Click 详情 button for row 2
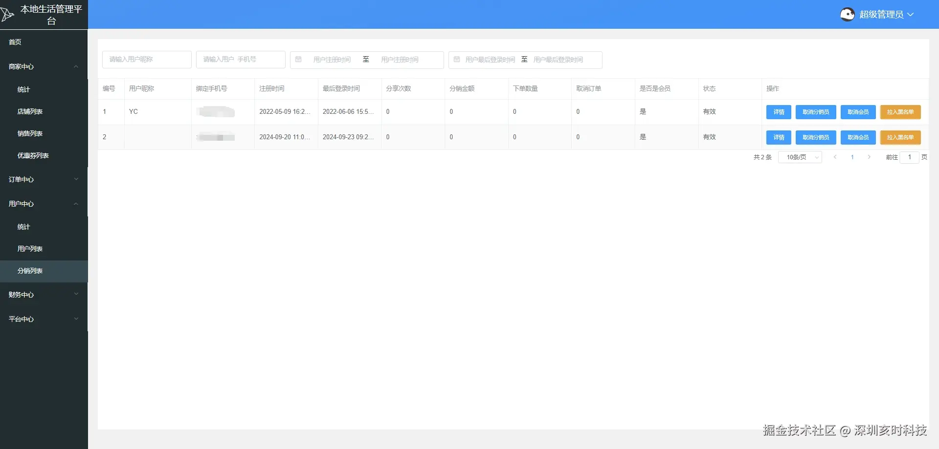 (x=779, y=137)
